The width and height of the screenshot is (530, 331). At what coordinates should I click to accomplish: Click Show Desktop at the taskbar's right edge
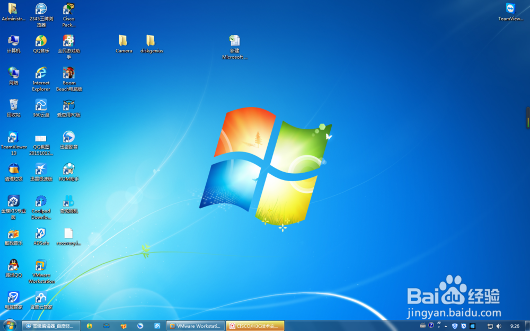tap(528, 326)
